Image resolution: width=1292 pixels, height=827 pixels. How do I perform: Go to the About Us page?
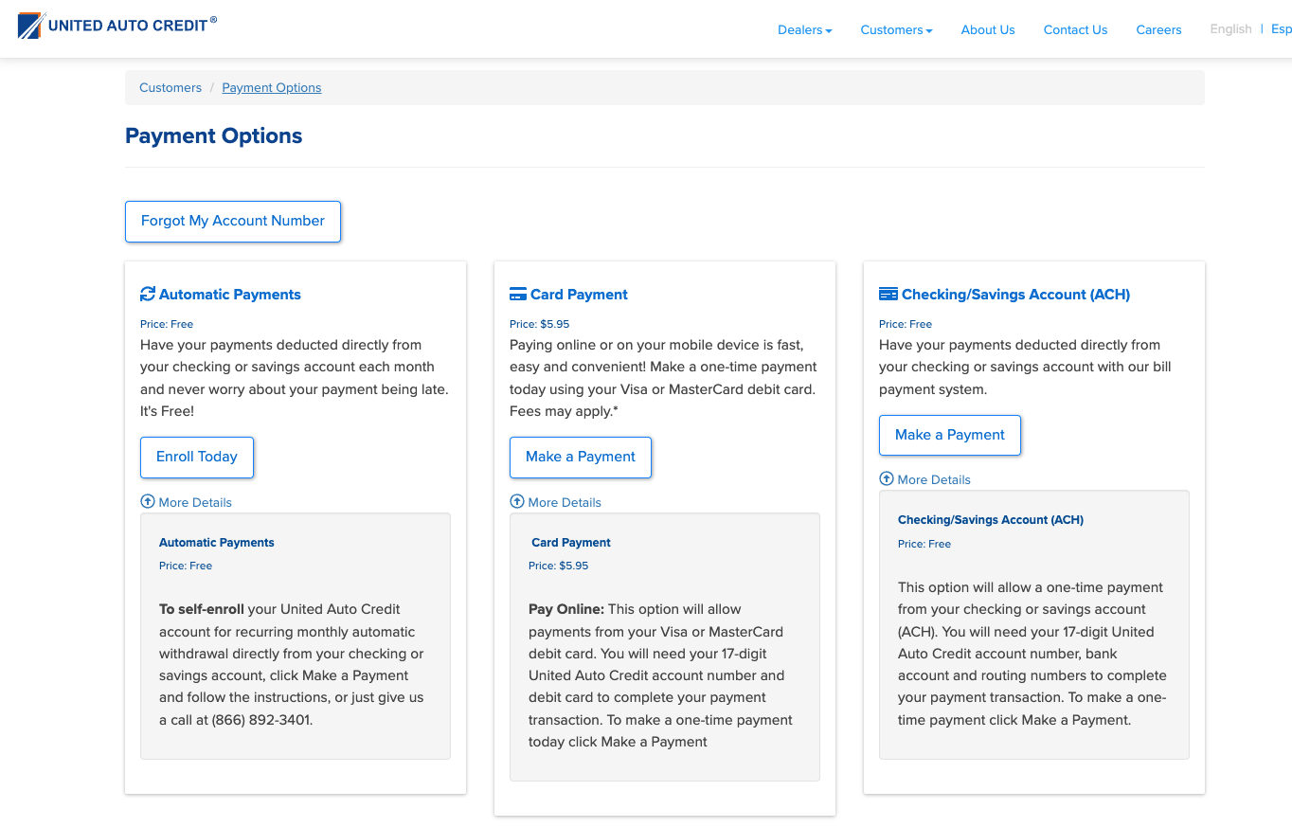pos(988,30)
